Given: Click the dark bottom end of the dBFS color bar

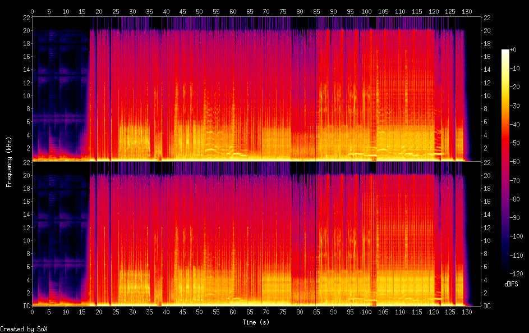Looking at the screenshot, I should pyautogui.click(x=505, y=271).
